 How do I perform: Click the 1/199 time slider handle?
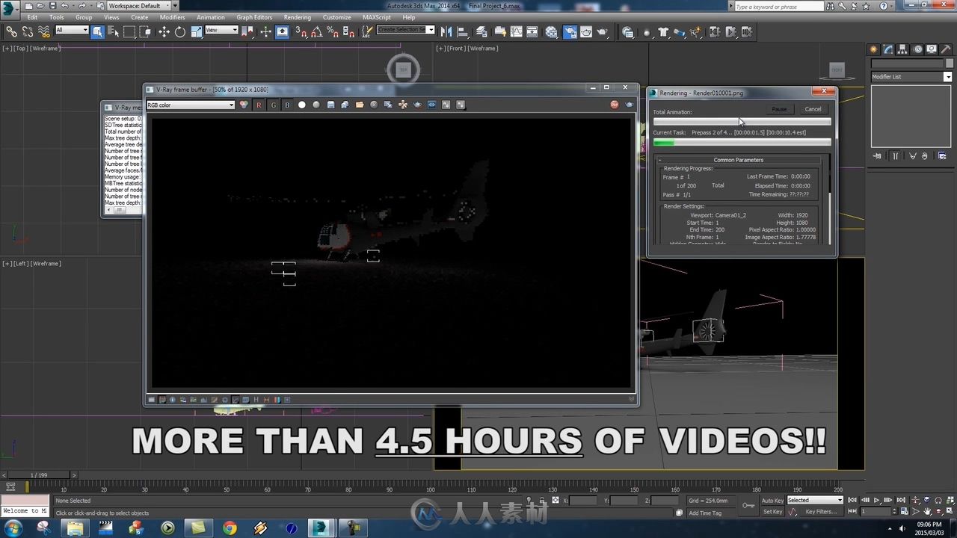[38, 475]
